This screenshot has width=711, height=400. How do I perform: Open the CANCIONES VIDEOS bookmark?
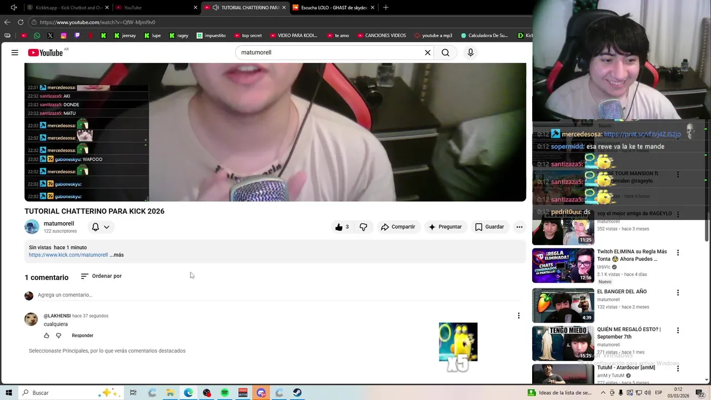point(381,36)
